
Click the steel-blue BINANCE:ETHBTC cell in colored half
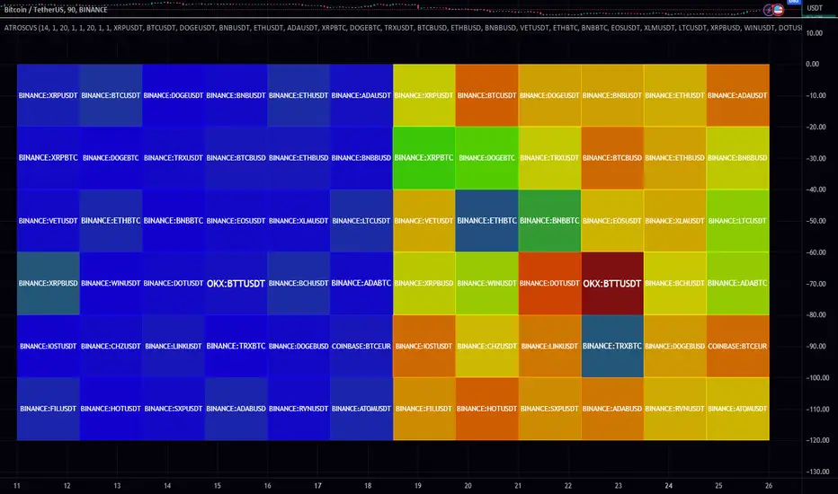(x=486, y=221)
